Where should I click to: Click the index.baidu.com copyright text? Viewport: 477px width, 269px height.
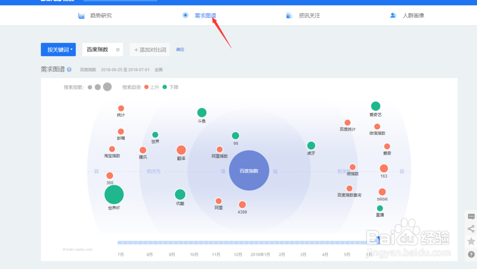tap(77, 249)
